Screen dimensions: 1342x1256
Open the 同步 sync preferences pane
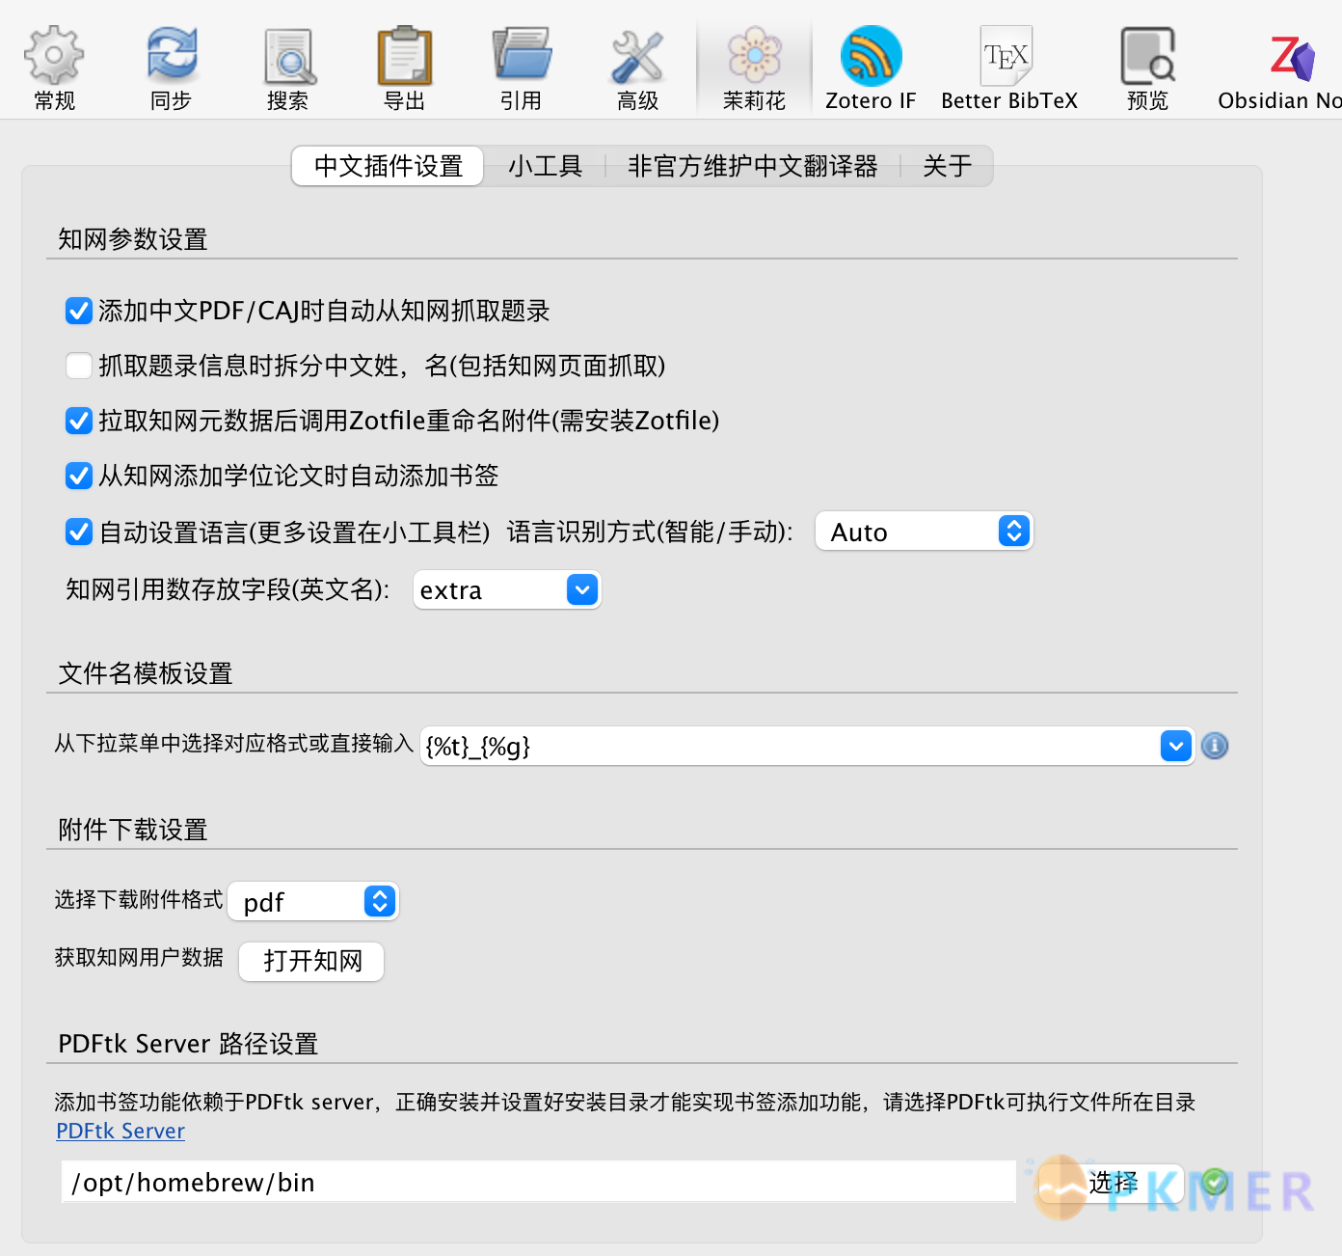172,68
